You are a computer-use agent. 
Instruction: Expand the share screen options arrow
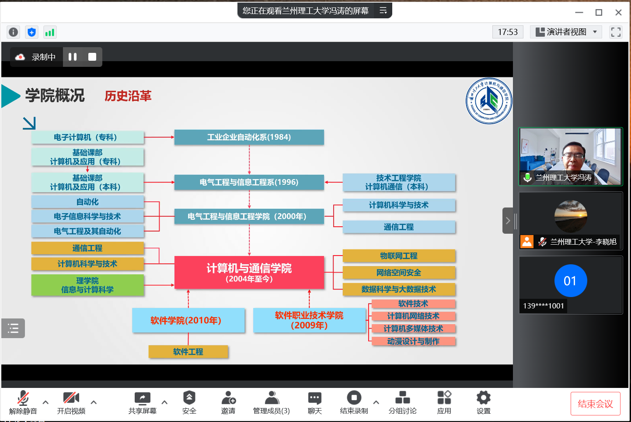(164, 402)
